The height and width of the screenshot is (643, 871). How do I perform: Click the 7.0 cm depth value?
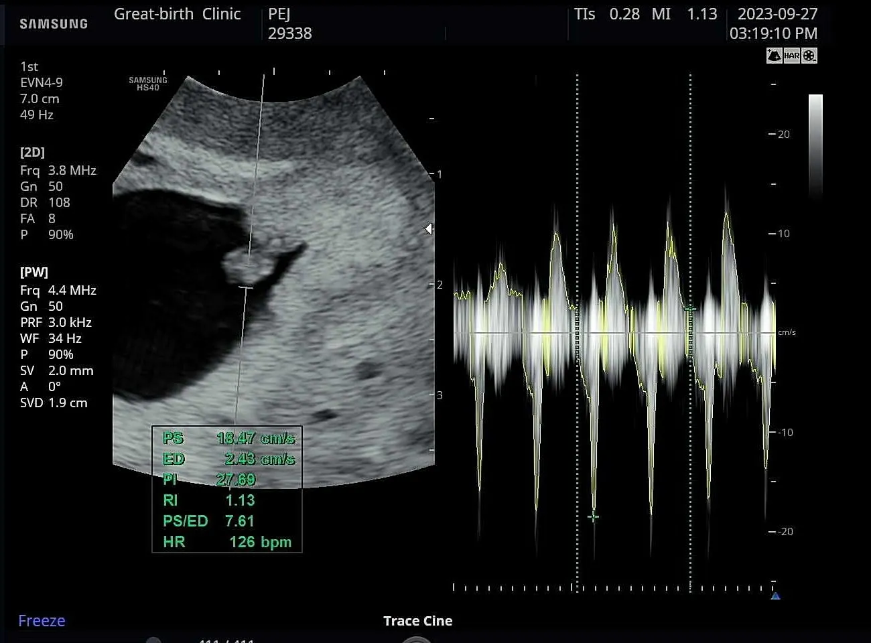[x=40, y=98]
